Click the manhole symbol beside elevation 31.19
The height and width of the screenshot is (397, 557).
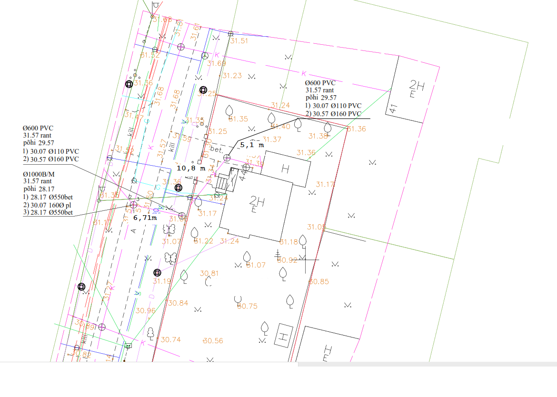pos(157,273)
